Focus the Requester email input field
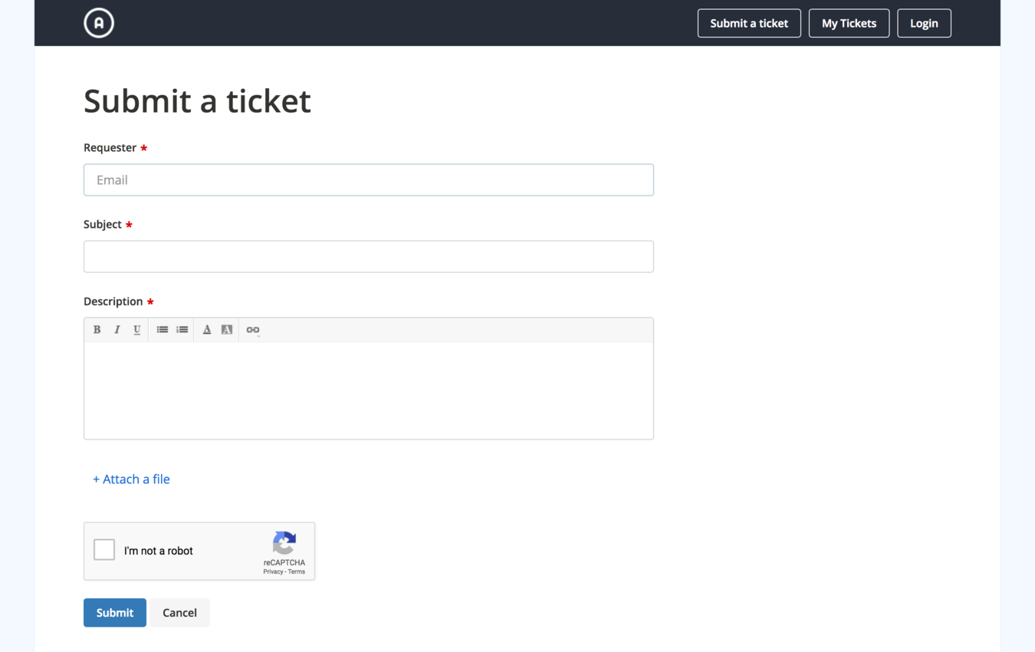Screen dimensions: 1035x652 pos(368,180)
